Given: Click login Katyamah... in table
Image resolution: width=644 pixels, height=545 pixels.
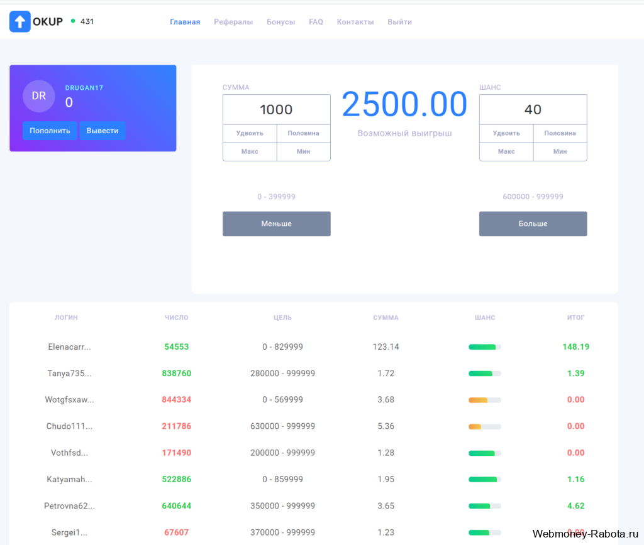Looking at the screenshot, I should point(69,480).
